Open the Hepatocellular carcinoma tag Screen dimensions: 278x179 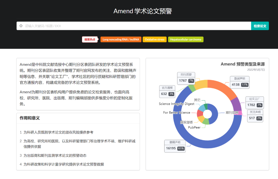186,39
